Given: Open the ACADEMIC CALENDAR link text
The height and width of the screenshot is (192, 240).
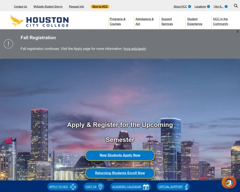Looking at the screenshot, I should (x=127, y=187).
